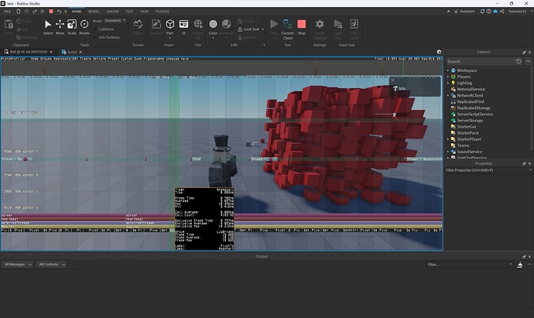Open the Toolbox
This screenshot has height=318, width=534.
(156, 27)
